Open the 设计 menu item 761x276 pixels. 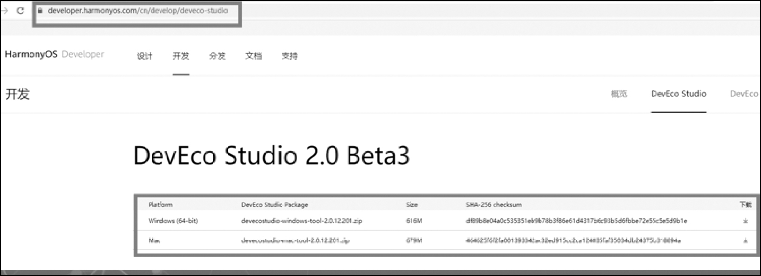coord(145,56)
